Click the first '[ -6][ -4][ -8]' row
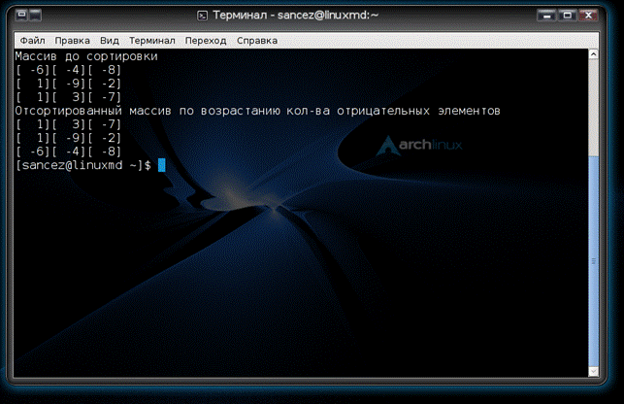 [69, 70]
